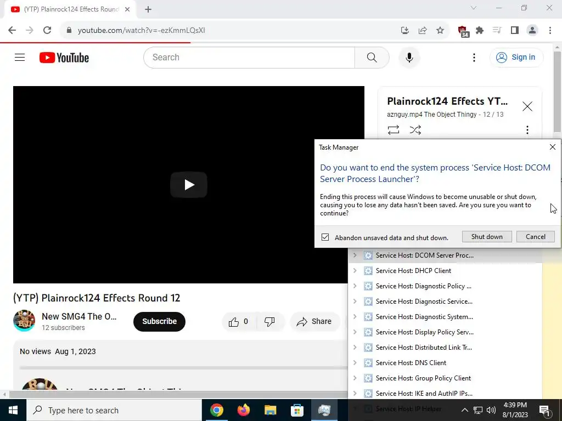Click the taskbar search box

click(114, 410)
